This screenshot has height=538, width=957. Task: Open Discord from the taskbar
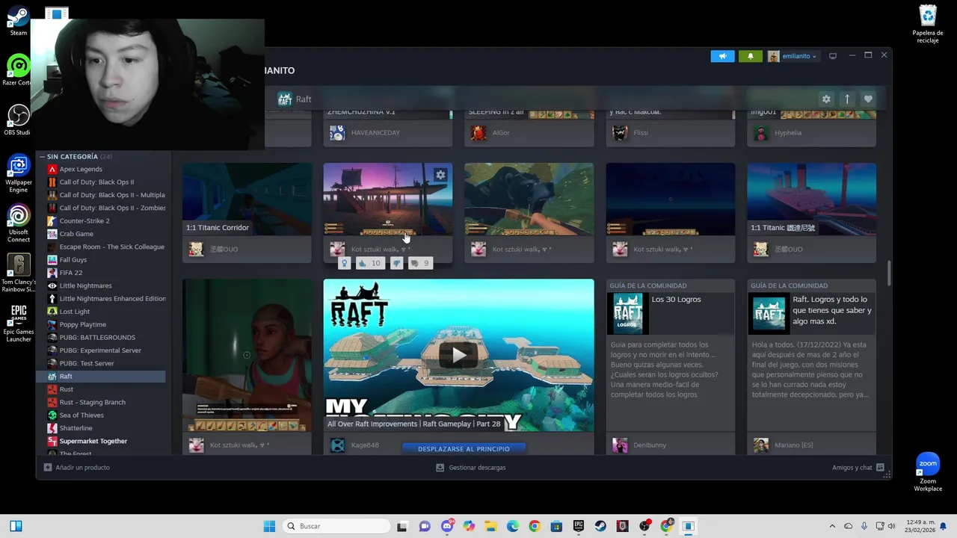coord(447,526)
